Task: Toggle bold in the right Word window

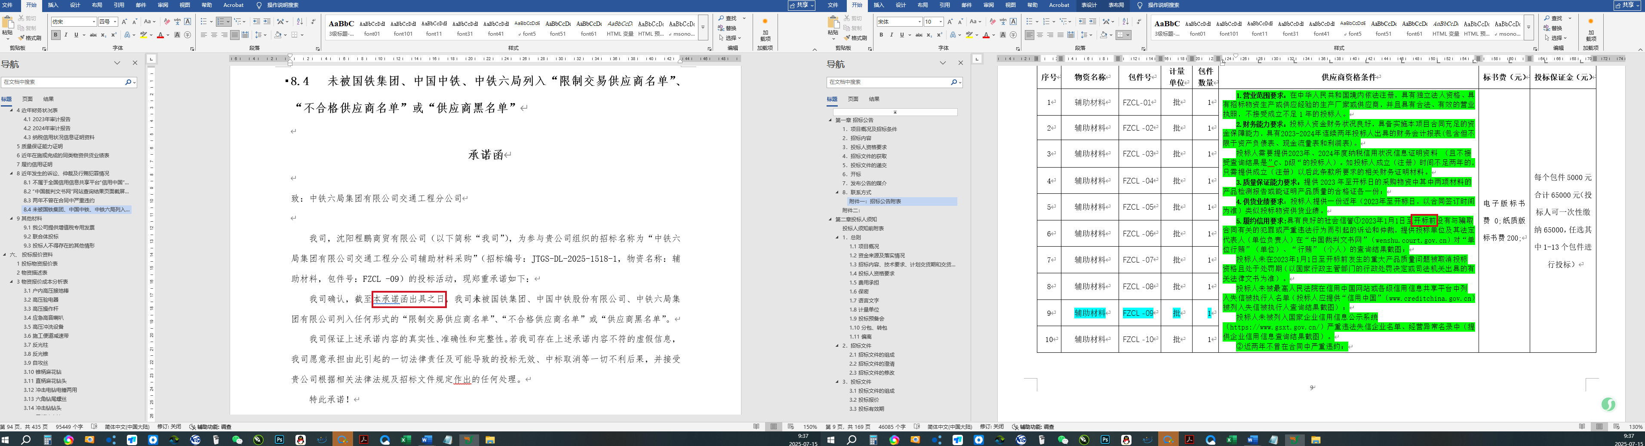Action: click(x=882, y=34)
